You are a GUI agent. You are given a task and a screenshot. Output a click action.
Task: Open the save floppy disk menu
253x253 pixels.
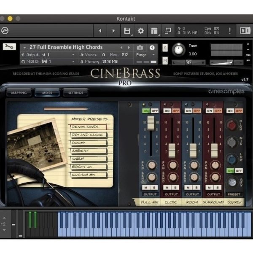click(127, 31)
